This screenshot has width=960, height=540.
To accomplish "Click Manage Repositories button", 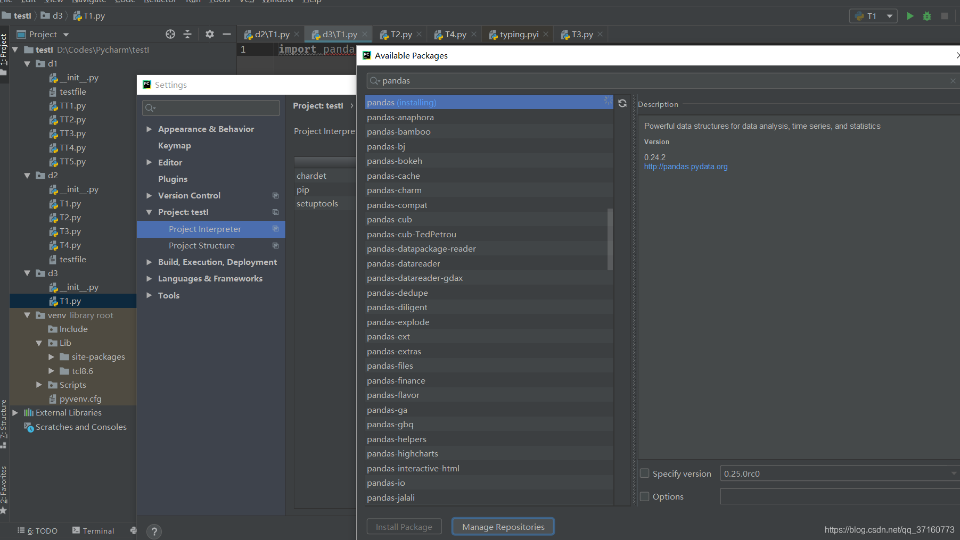I will [503, 527].
